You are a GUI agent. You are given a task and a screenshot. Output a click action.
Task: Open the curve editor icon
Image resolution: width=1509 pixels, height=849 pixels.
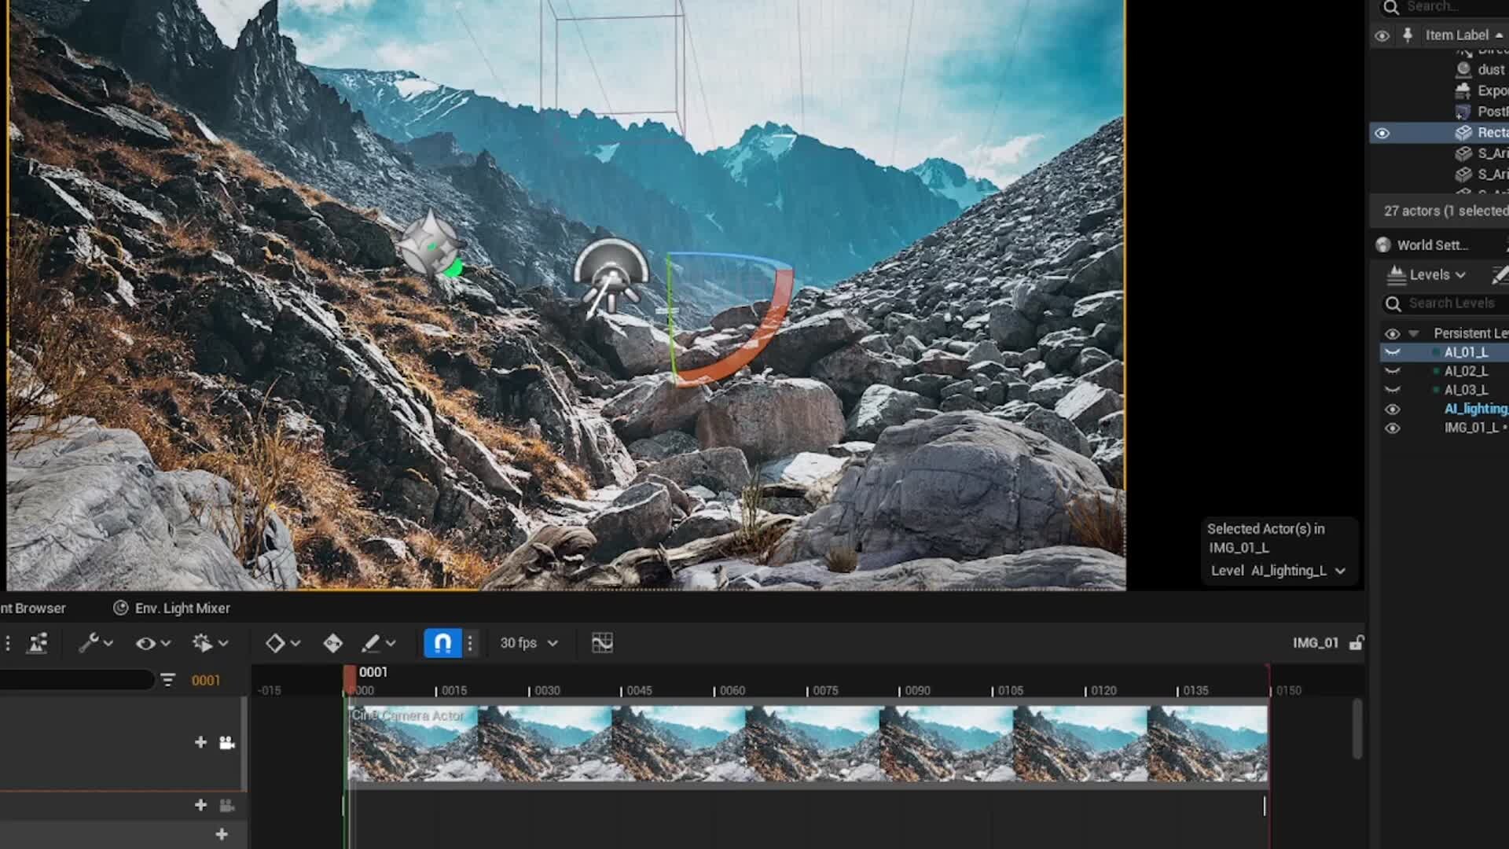click(602, 643)
